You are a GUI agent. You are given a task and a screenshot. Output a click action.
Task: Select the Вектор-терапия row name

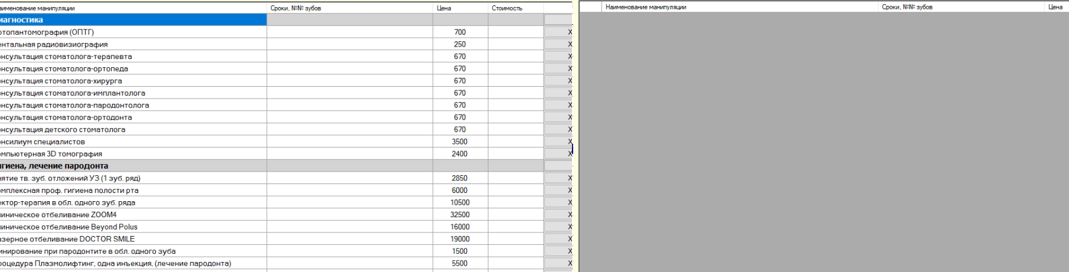coord(133,202)
